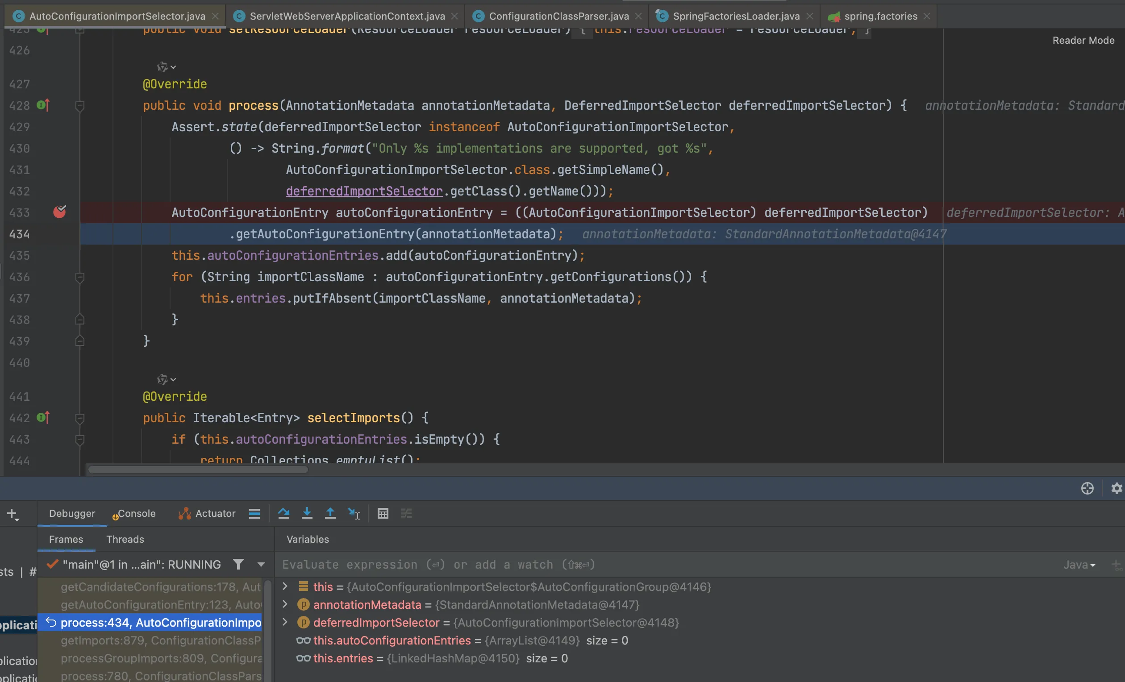The height and width of the screenshot is (682, 1125).
Task: Expand the annotationMetadata variable node
Action: [x=285, y=604]
